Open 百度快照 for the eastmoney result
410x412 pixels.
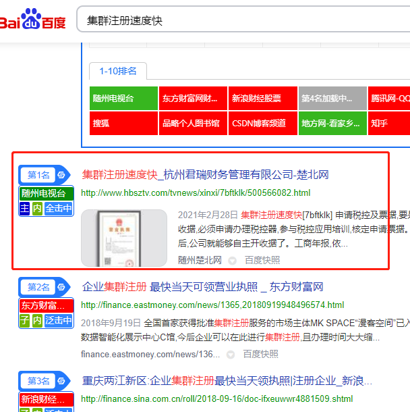pos(260,354)
